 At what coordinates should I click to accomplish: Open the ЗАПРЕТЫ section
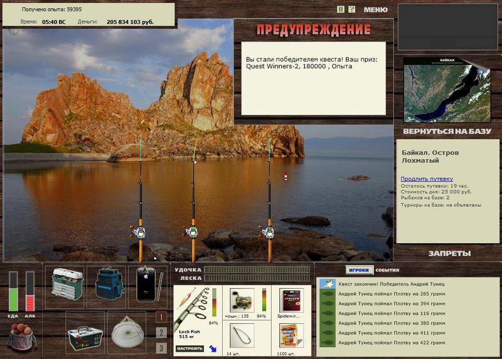pyautogui.click(x=449, y=254)
